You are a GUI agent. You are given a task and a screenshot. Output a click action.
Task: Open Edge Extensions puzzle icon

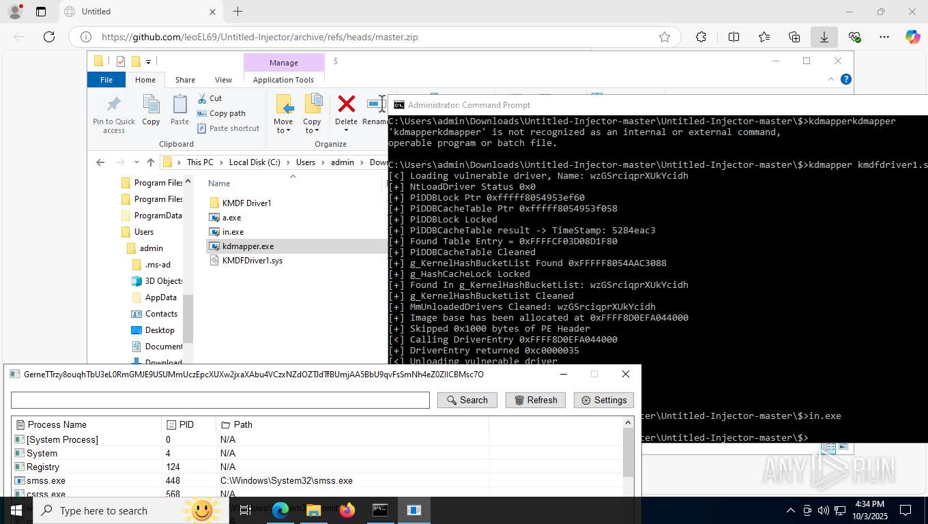coord(701,37)
